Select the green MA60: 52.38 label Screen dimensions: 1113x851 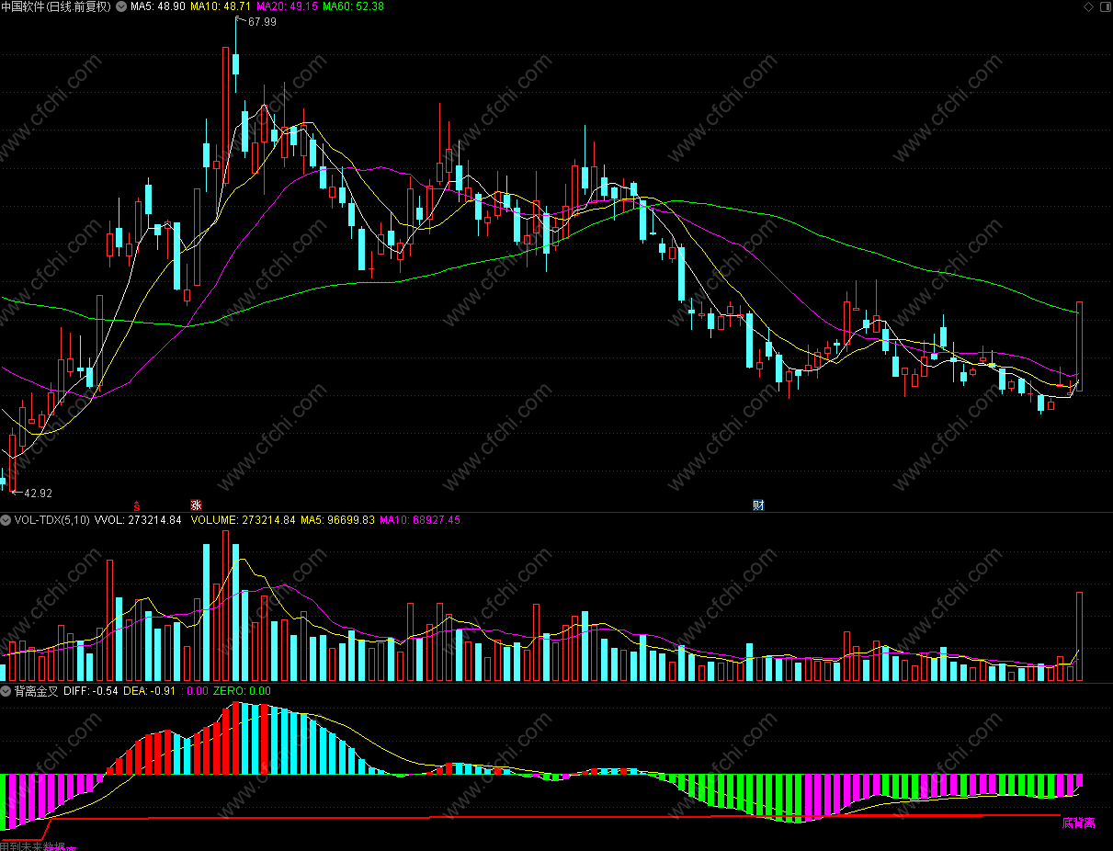click(x=353, y=6)
